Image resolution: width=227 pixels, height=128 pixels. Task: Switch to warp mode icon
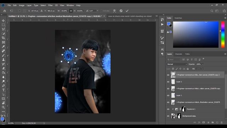[114, 11]
